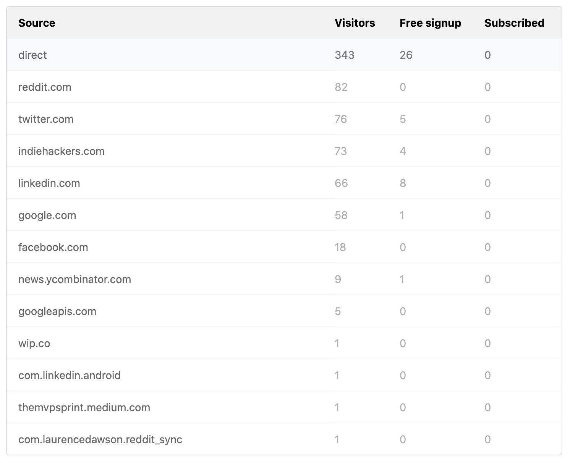Click free signup value 1 for news.ycombinator.com
Viewport: 570px width, 463px height.
402,279
